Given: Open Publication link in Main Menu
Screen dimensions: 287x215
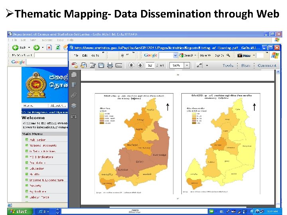Looking at the screenshot, I should pos(37,140).
